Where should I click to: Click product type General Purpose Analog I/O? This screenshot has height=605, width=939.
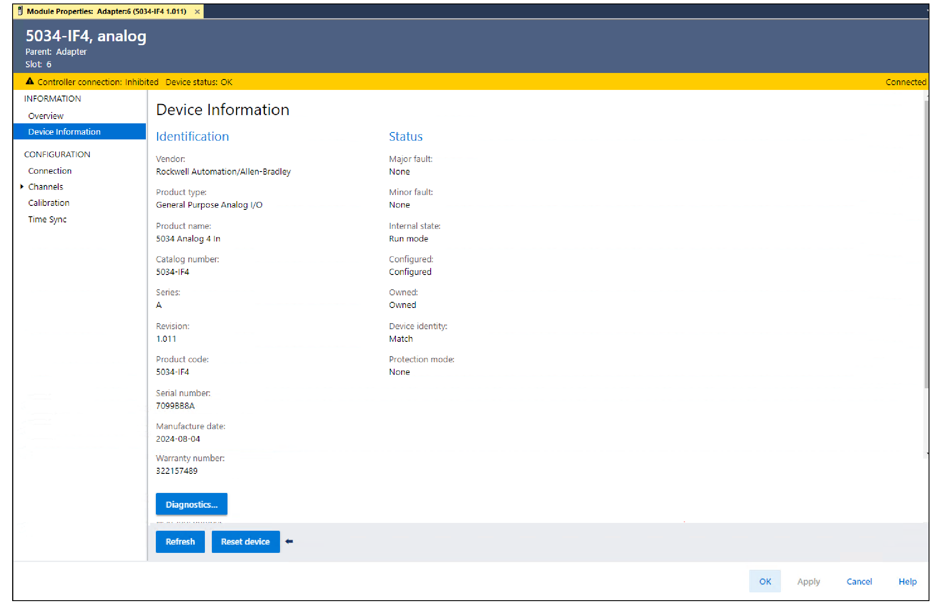tap(209, 205)
